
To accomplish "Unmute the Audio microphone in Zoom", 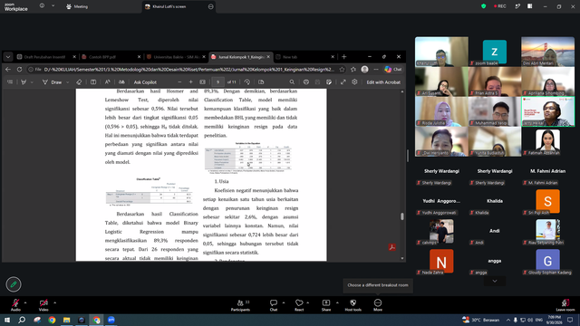I will (15, 304).
